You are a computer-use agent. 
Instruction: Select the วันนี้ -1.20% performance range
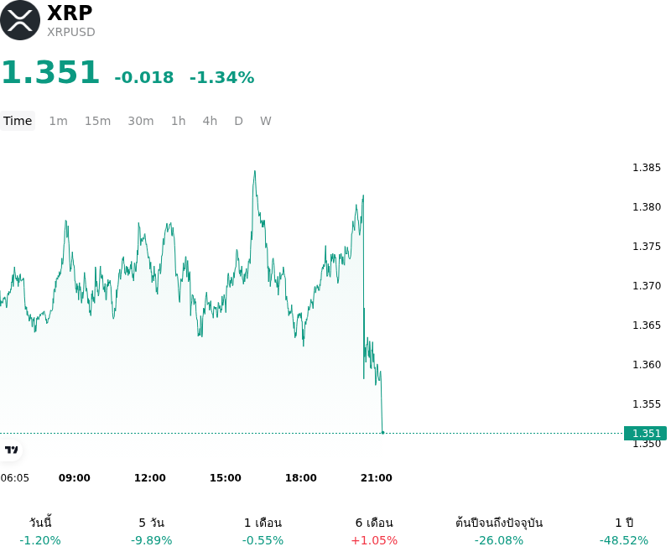coord(40,531)
